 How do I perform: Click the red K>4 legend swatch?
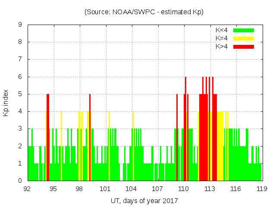(244, 46)
